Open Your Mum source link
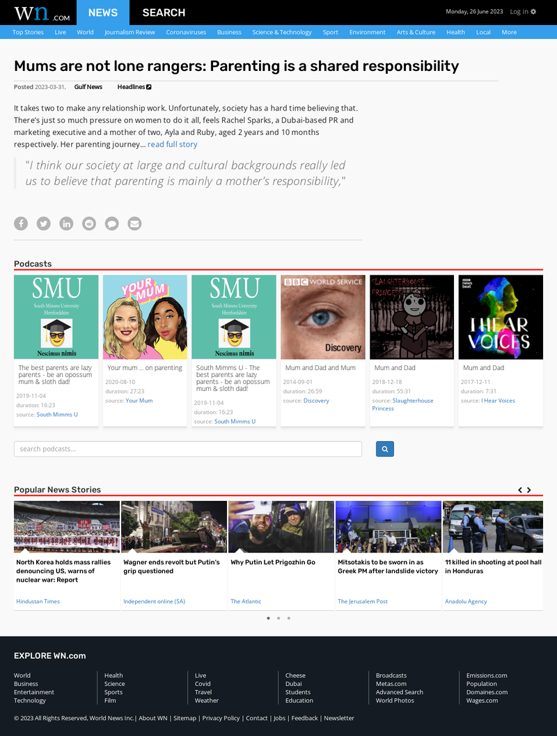The width and height of the screenshot is (557, 736). pos(139,401)
